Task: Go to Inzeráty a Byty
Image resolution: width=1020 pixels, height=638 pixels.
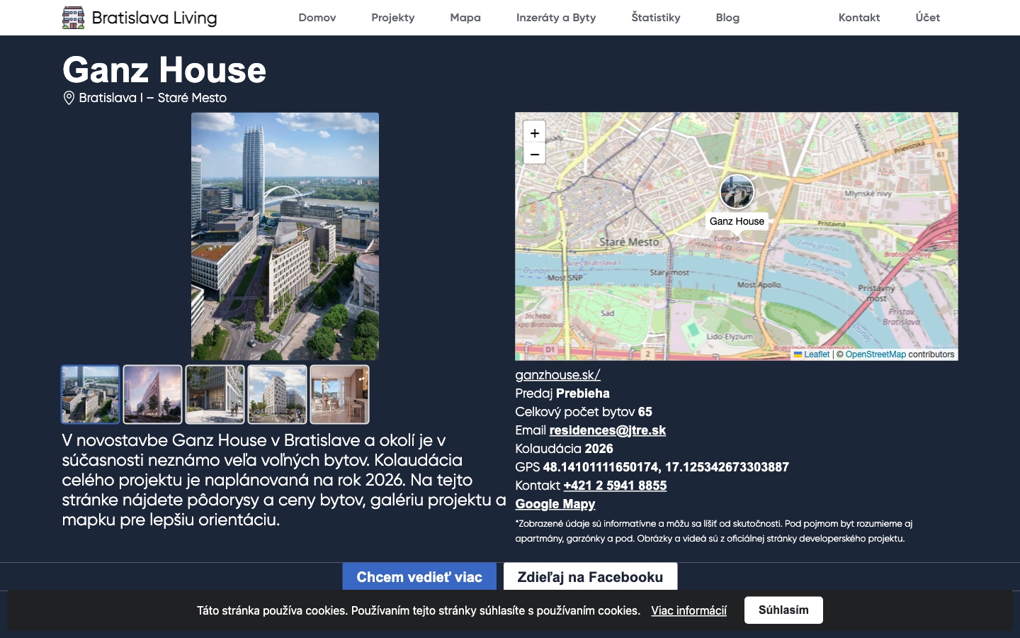Action: tap(555, 18)
